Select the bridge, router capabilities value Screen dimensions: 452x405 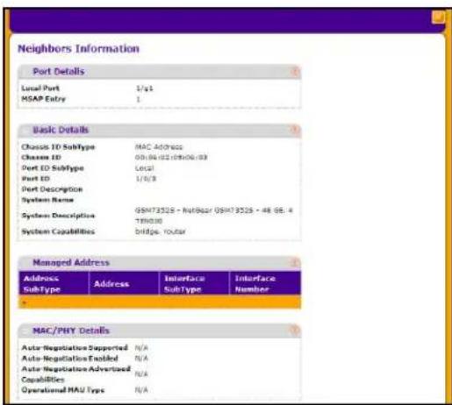[161, 231]
